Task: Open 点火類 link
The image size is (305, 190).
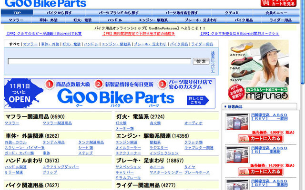Action: coord(155,123)
